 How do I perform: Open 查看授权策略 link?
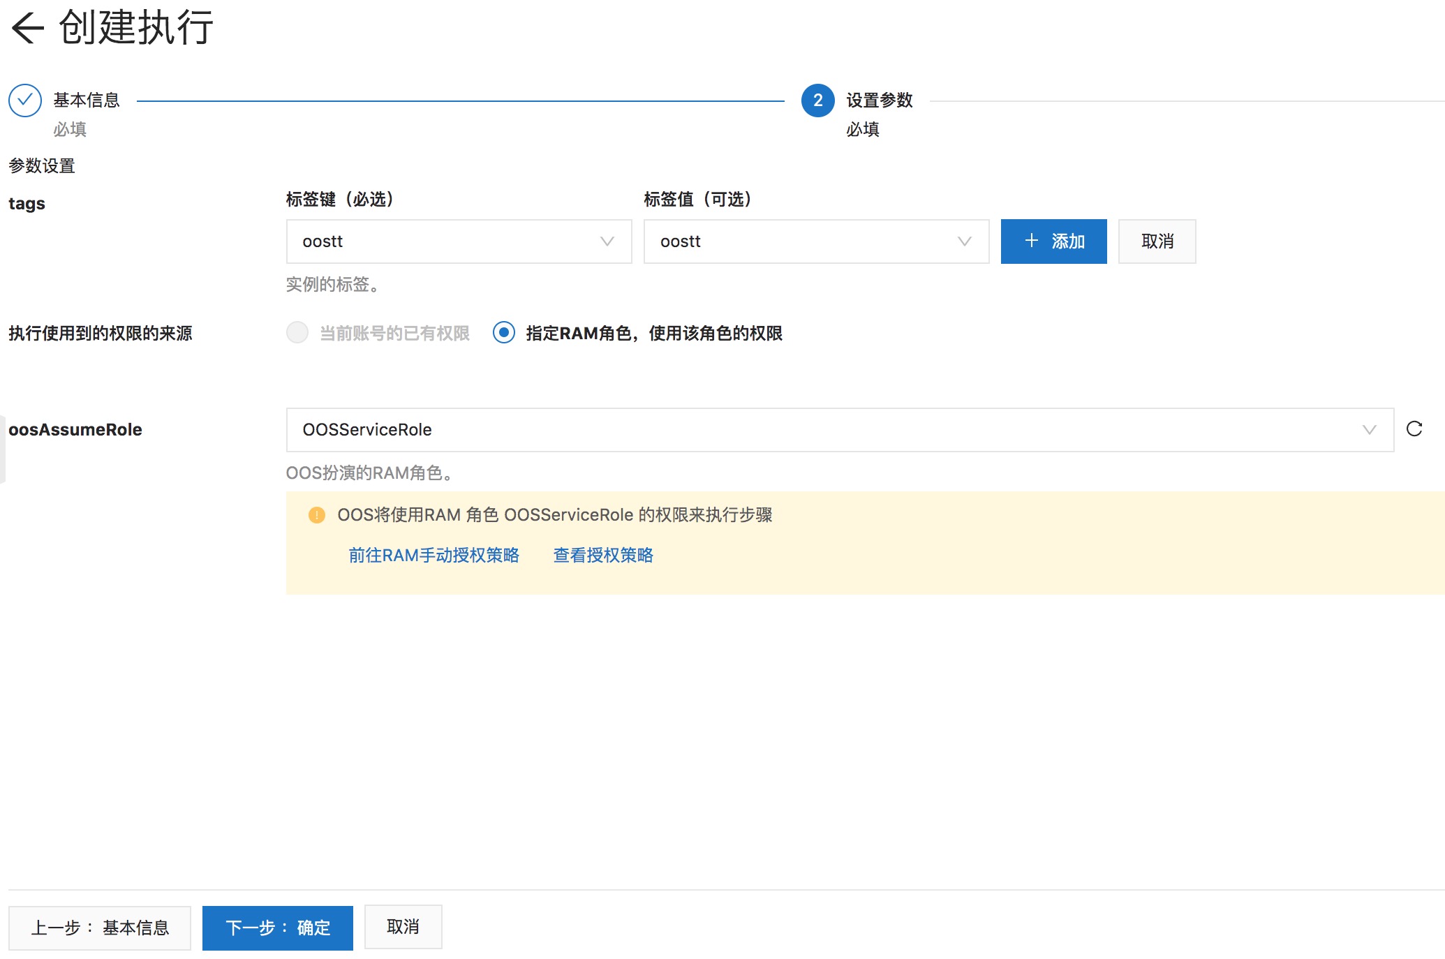tap(603, 556)
